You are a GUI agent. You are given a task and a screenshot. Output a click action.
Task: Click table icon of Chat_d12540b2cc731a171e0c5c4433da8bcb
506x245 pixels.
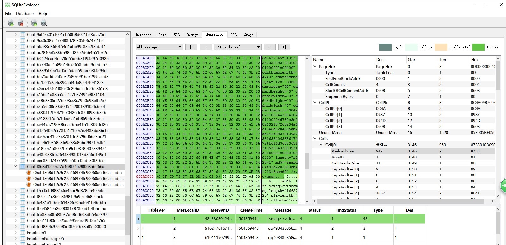22,130
